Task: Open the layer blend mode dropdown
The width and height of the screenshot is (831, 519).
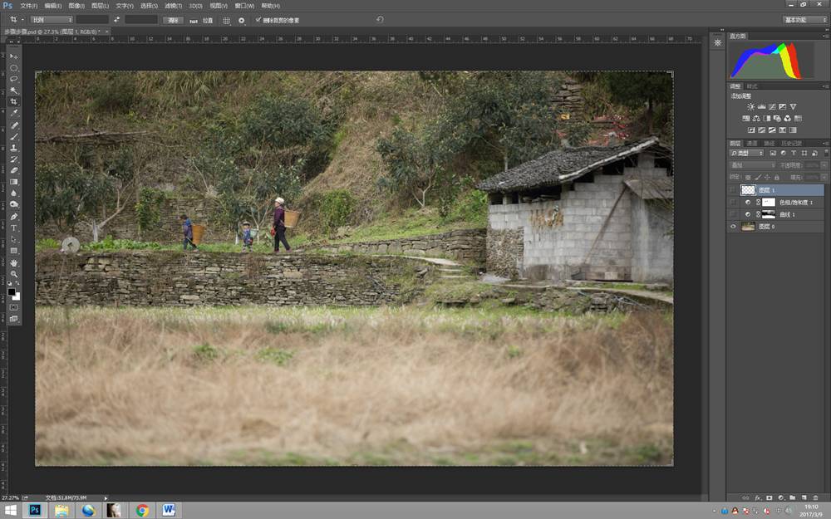Action: coord(752,165)
